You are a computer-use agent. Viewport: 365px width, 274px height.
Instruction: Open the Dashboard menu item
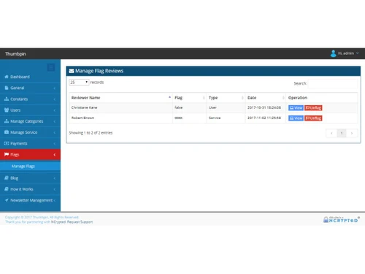[x=30, y=77]
